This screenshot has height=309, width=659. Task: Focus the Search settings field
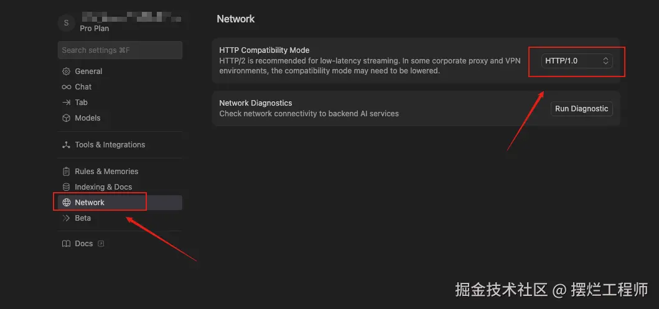[119, 50]
